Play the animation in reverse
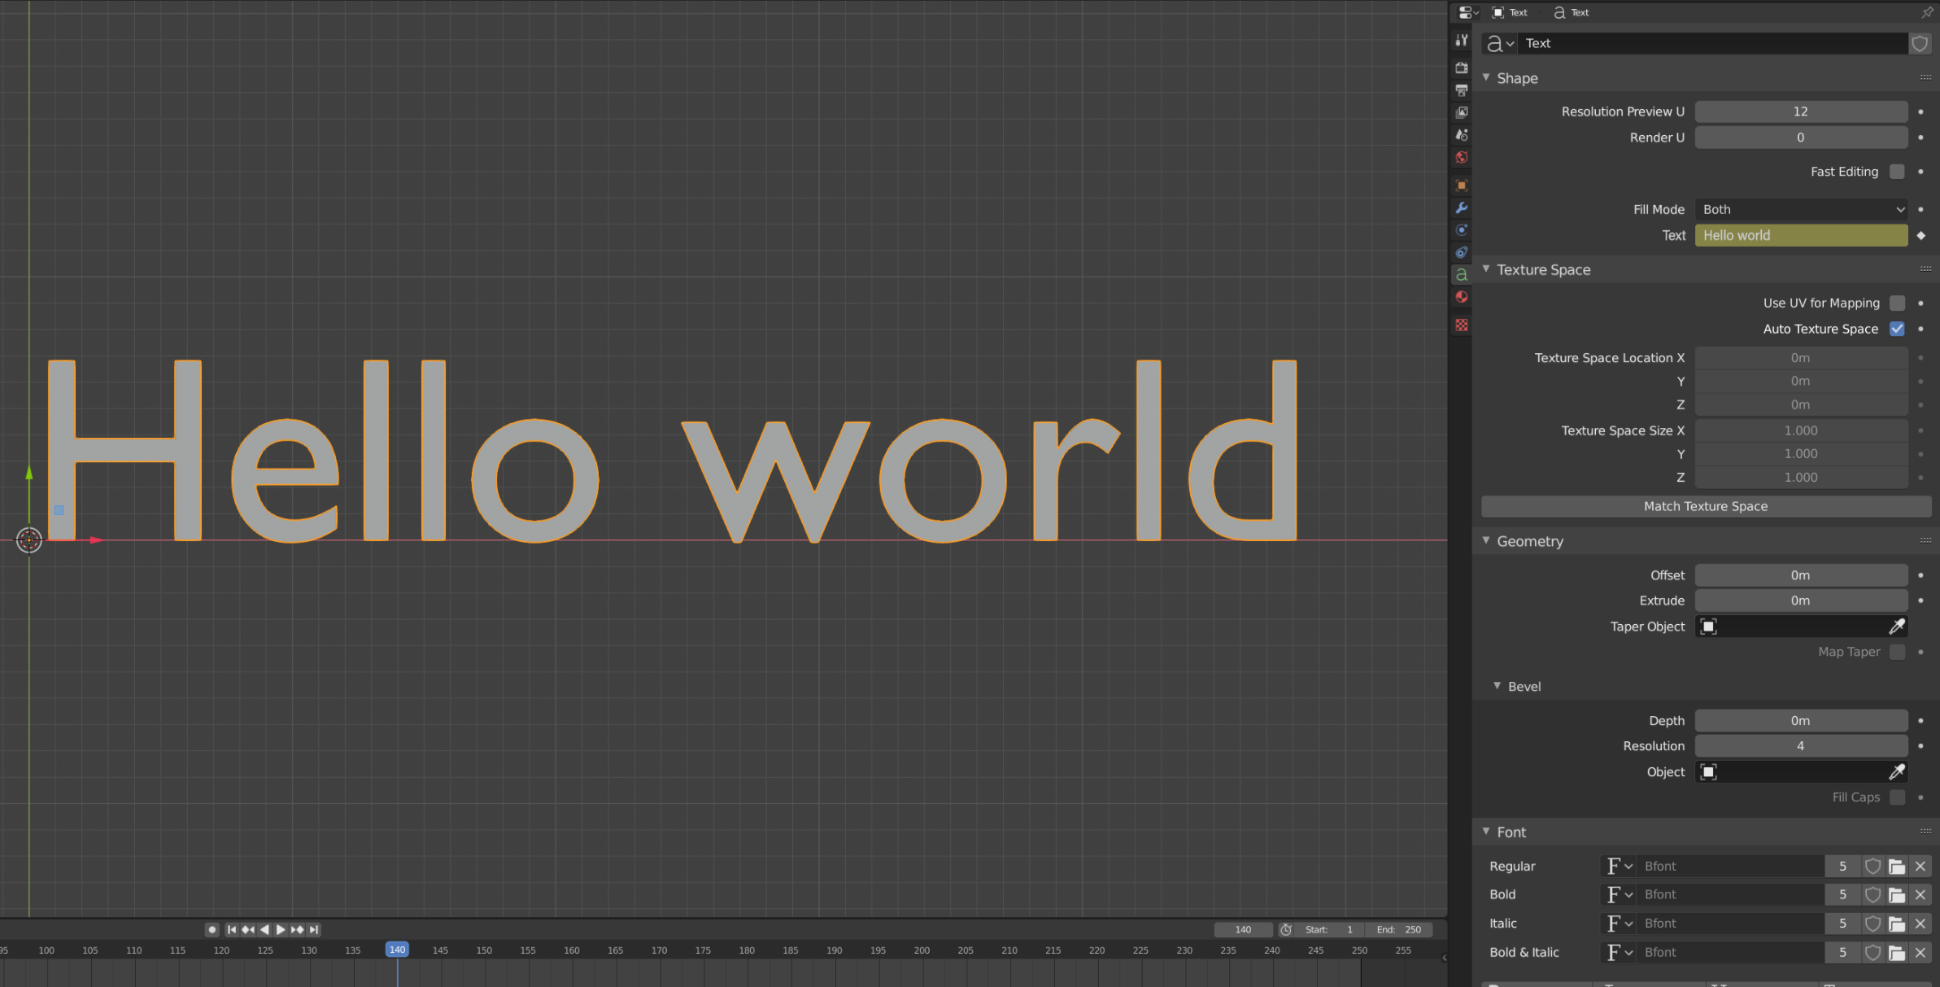Image resolution: width=1940 pixels, height=987 pixels. [264, 929]
